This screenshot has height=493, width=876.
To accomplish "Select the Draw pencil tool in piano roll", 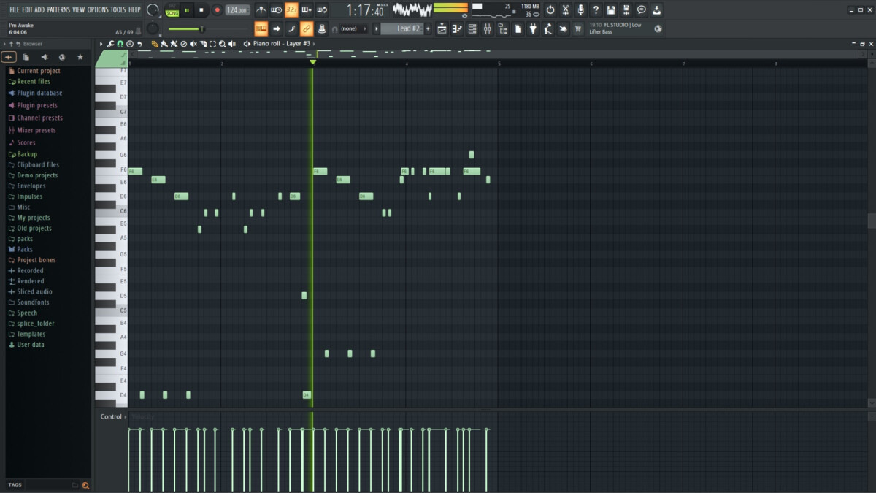I will coord(155,44).
